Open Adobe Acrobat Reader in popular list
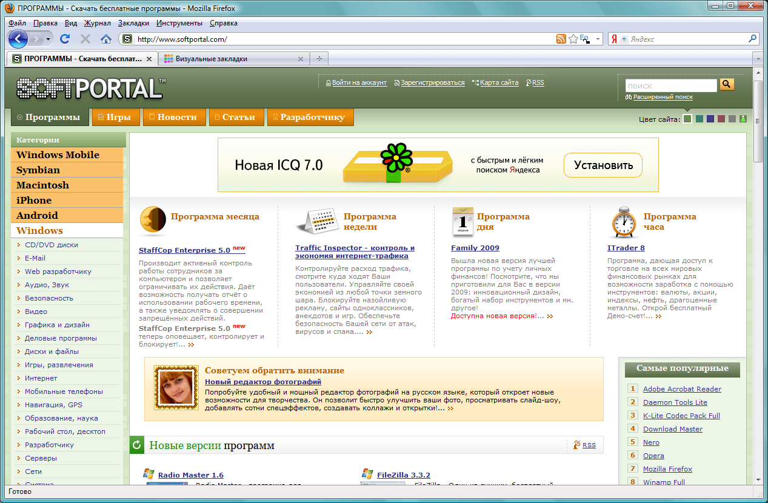Image resolution: width=768 pixels, height=503 pixels. (x=682, y=389)
